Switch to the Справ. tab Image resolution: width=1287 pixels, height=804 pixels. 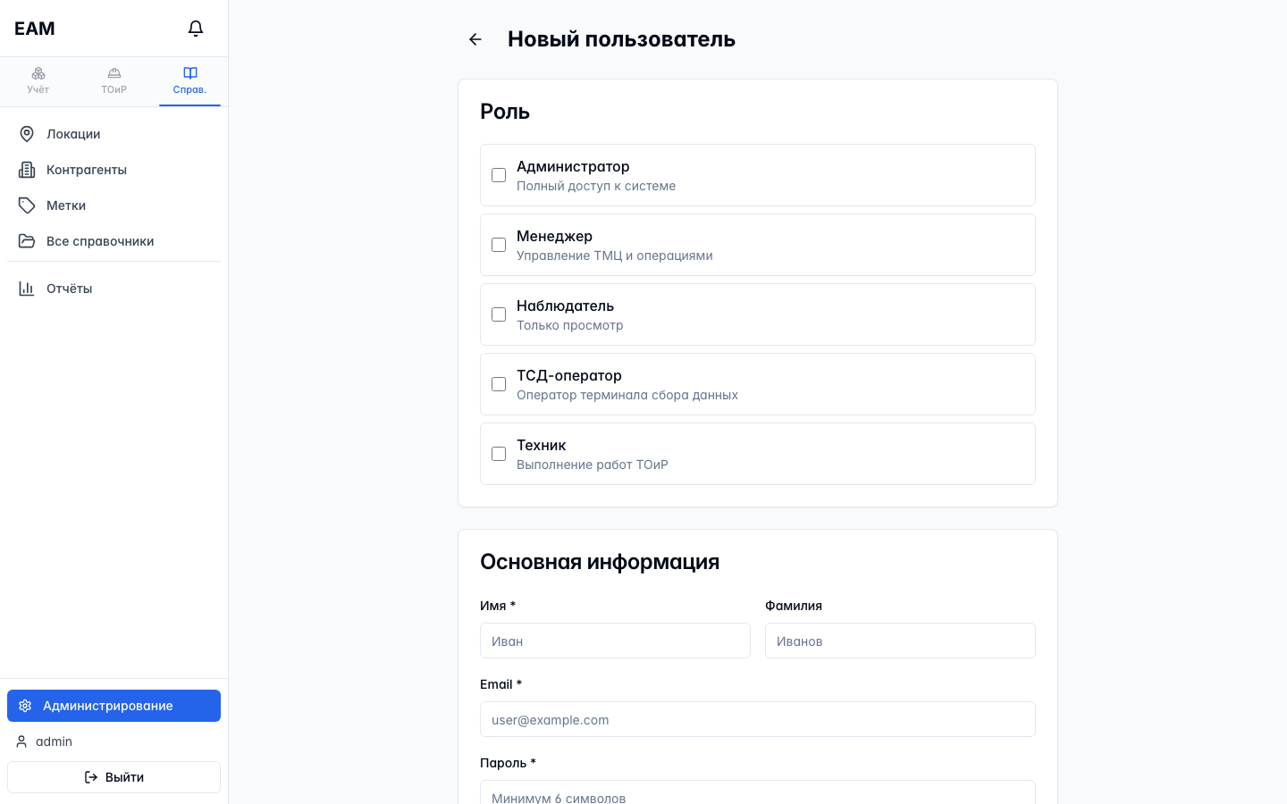190,81
